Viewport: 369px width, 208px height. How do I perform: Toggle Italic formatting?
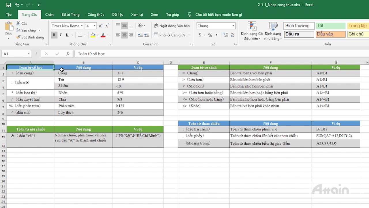(61, 35)
